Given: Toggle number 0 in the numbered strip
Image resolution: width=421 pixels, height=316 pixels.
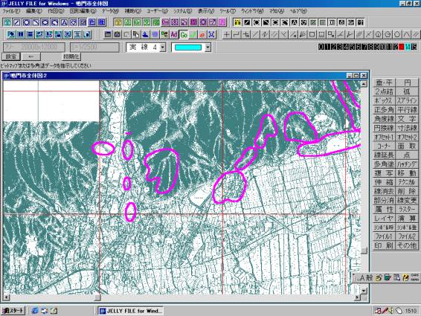Looking at the screenshot, I should [321, 47].
